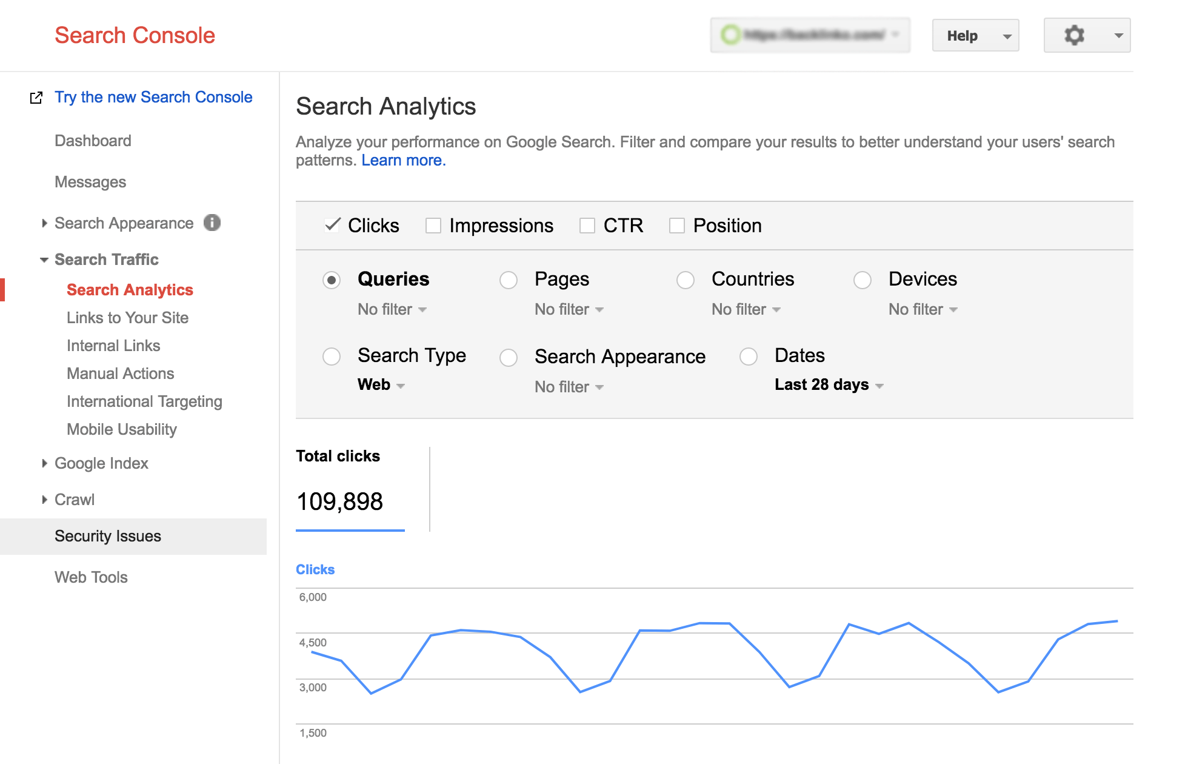Image resolution: width=1188 pixels, height=764 pixels.
Task: Go to Security Issues in sidebar
Action: click(108, 536)
